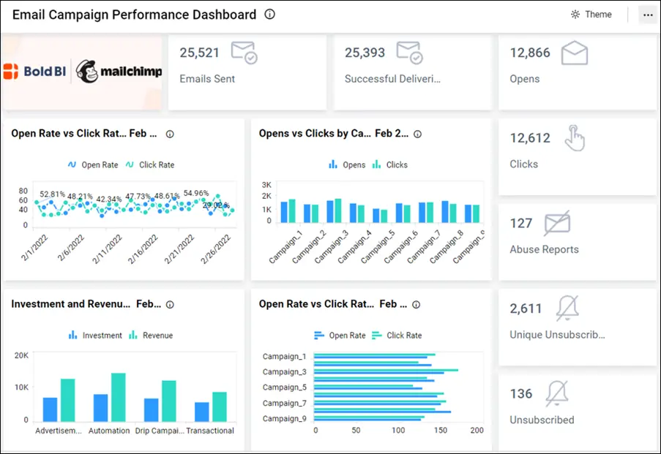
Task: Hide the Open Rate series via its legend
Action: click(93, 164)
